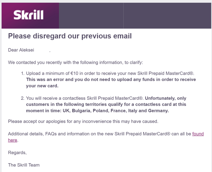Click the "Please disregard our previous email" heading
The image size is (212, 172).
pyautogui.click(x=70, y=36)
